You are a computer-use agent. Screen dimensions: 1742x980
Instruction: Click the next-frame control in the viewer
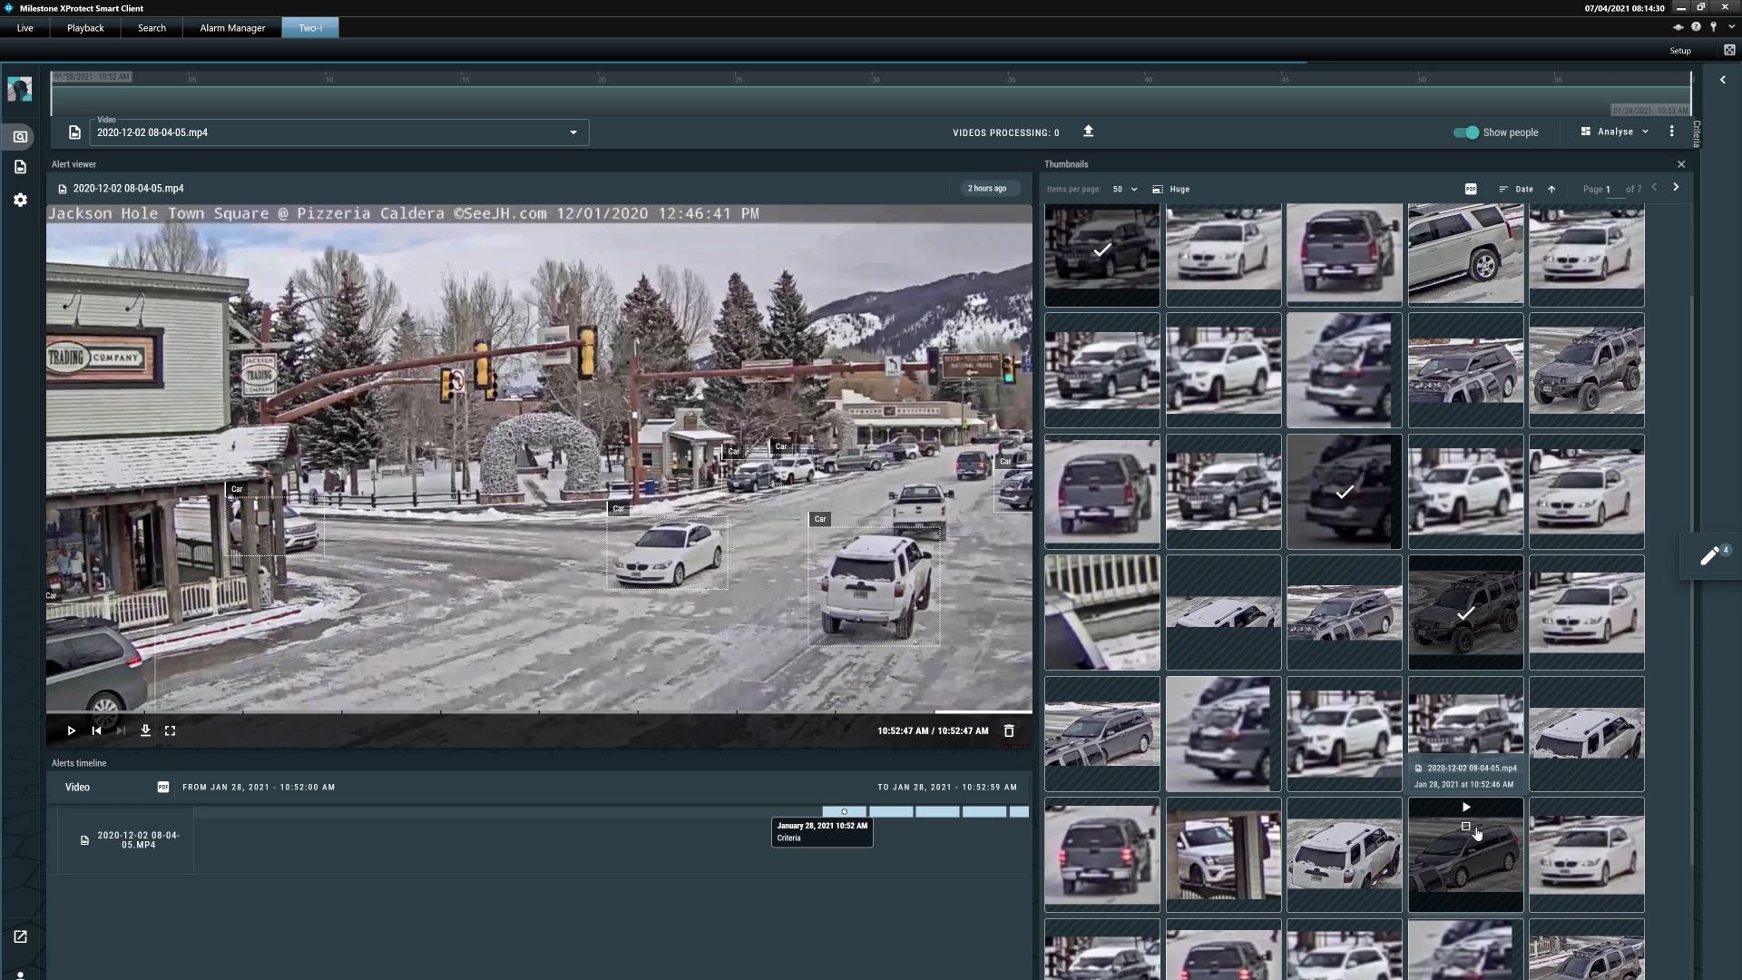point(121,730)
